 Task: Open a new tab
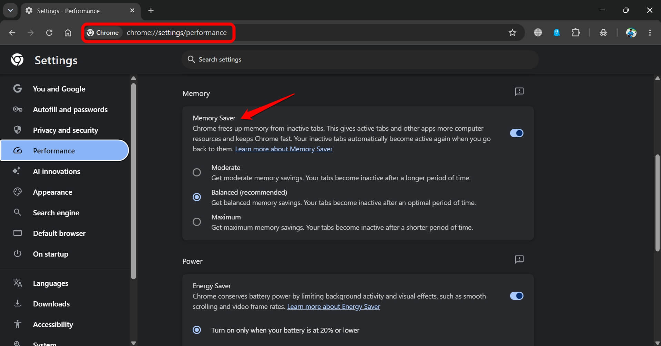coord(151,10)
